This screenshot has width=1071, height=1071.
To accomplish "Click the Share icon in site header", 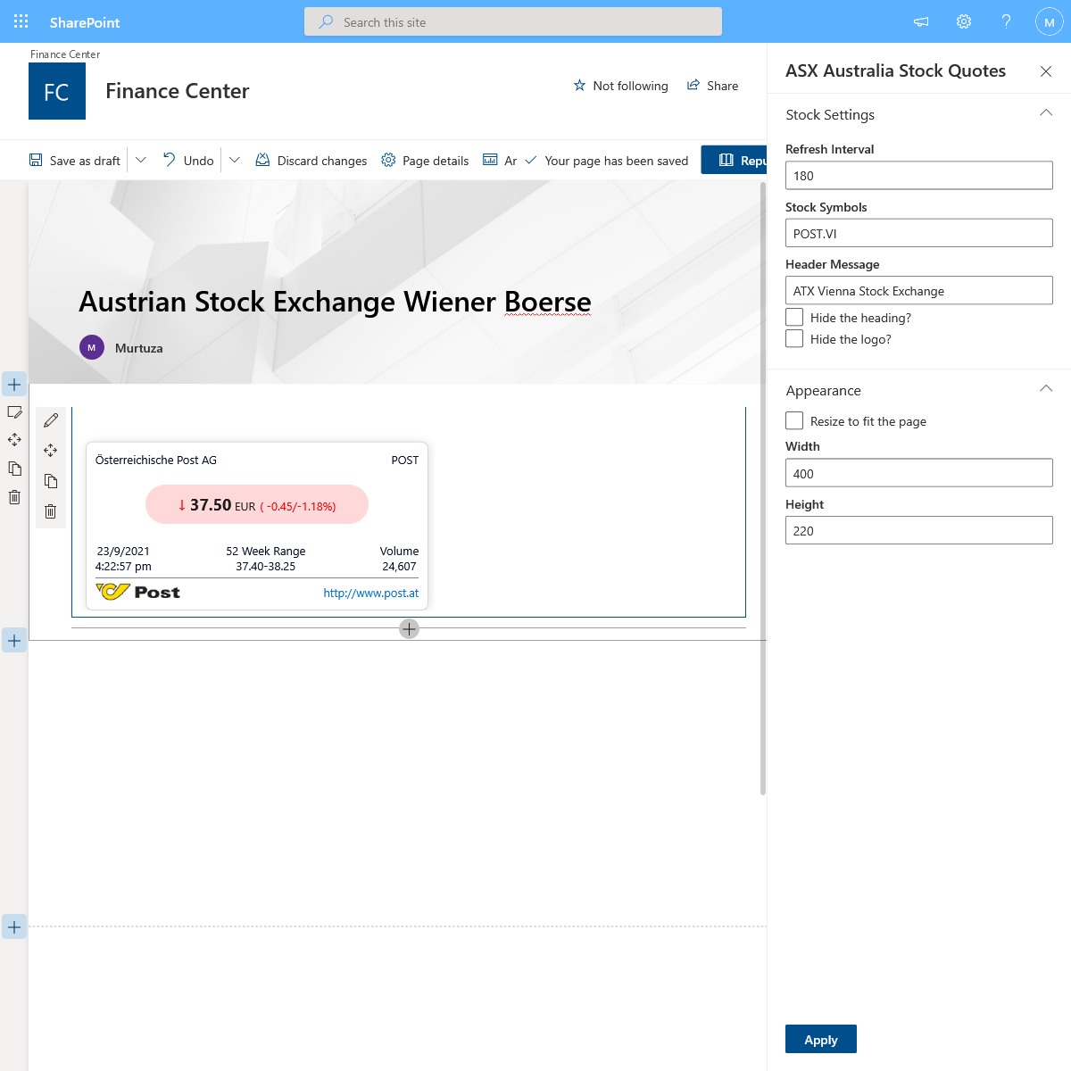I will pos(693,86).
